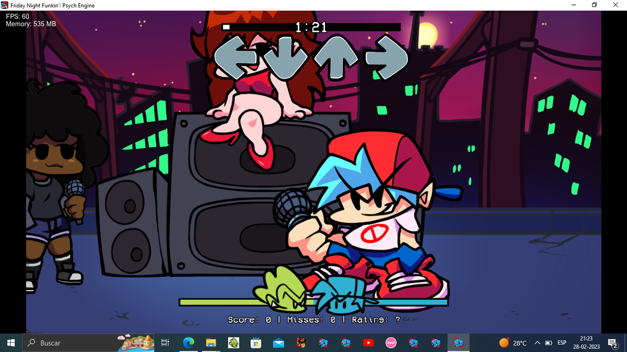
Task: Click the FPS: 60 counter
Action: point(18,17)
